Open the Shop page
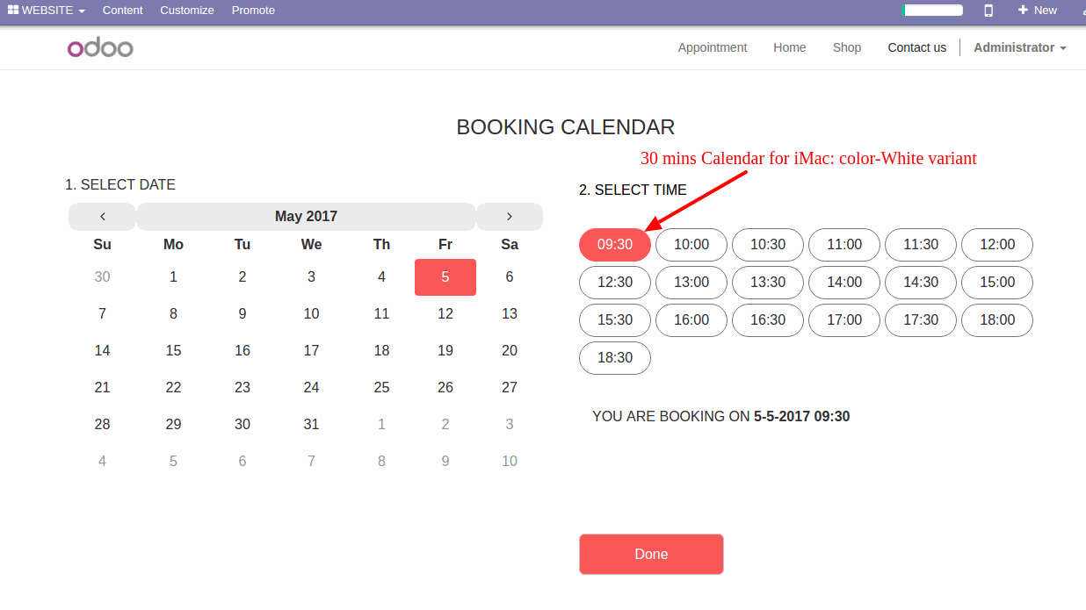 click(847, 47)
